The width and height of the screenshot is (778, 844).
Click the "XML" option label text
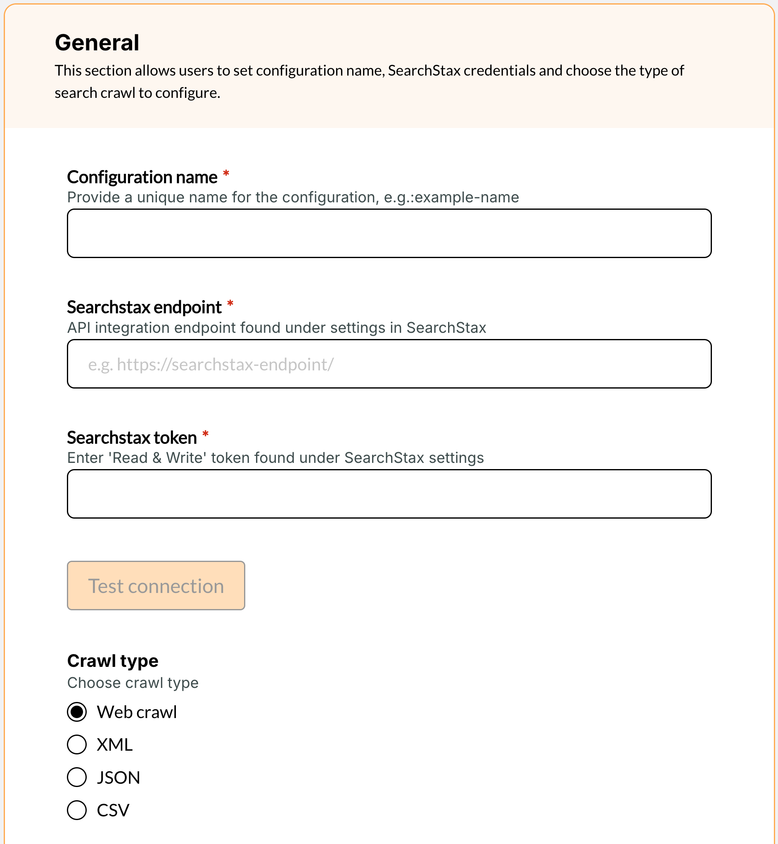pos(114,744)
